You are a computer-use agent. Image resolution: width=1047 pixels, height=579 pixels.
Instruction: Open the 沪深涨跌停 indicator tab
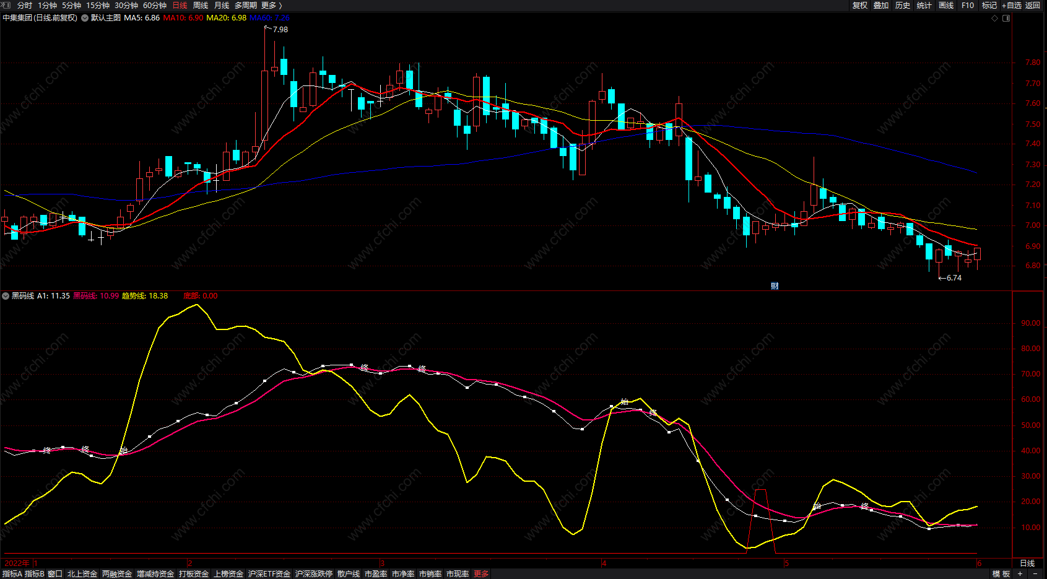[x=314, y=574]
